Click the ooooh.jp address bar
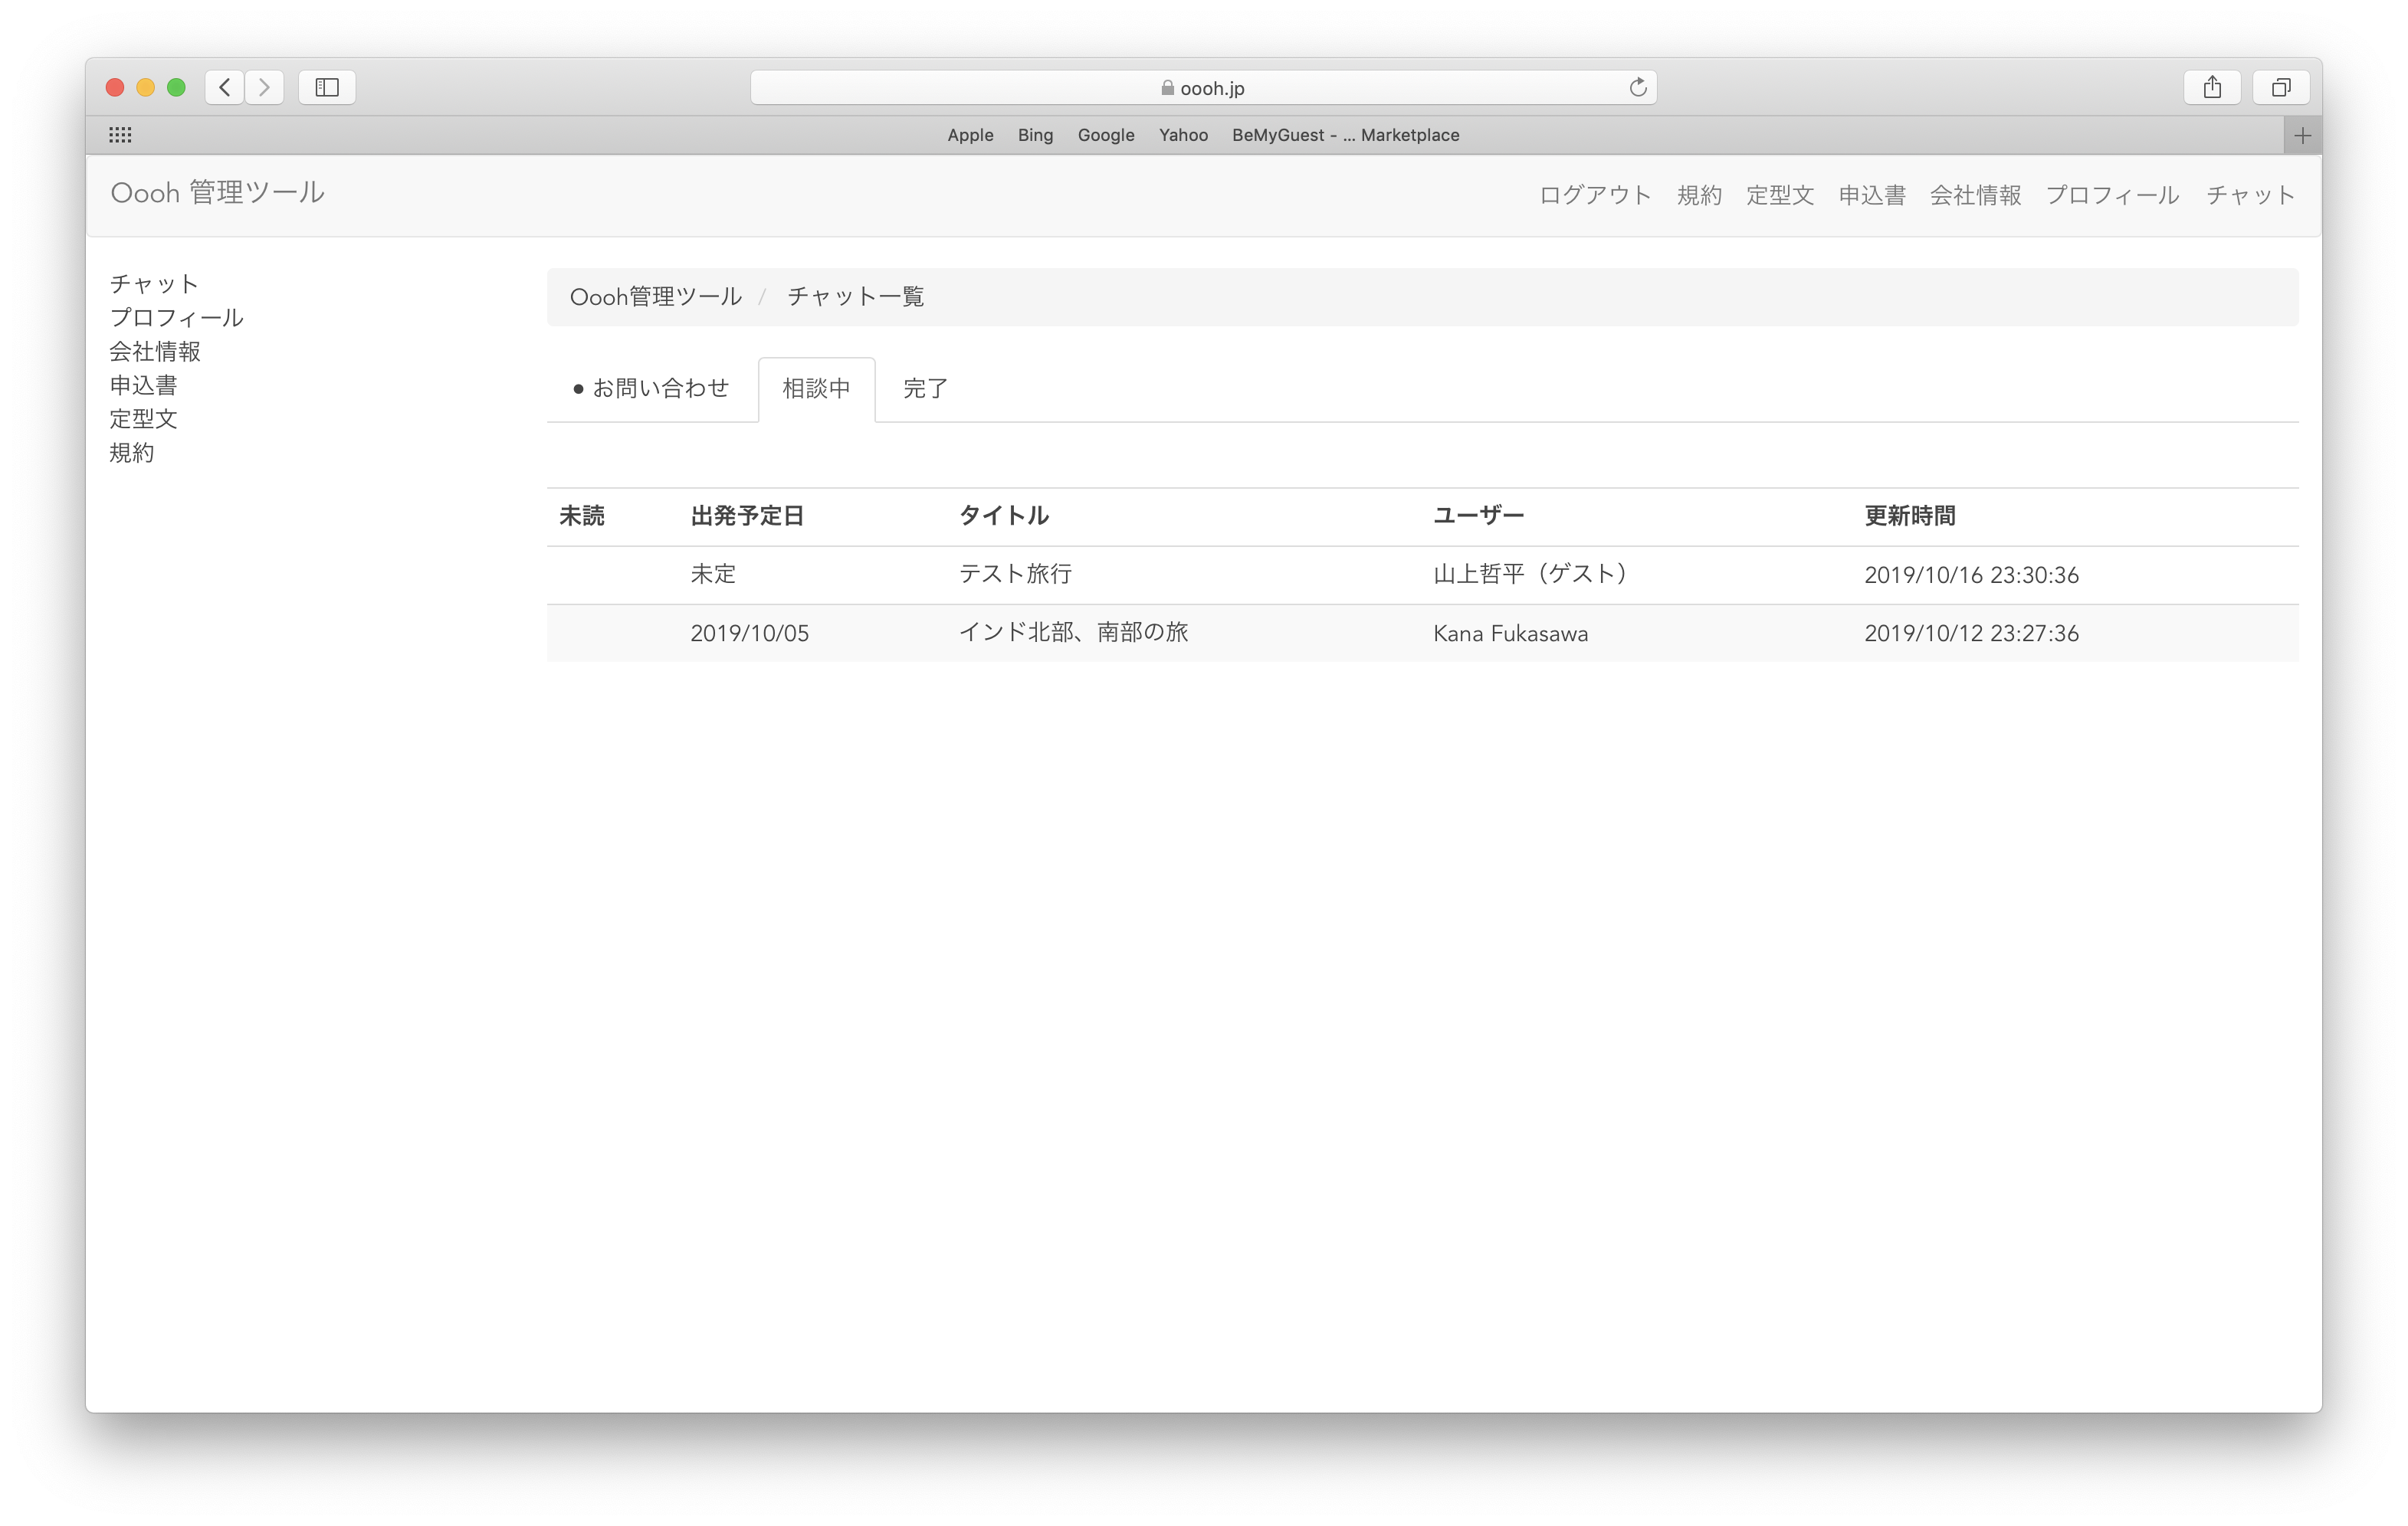Image resolution: width=2408 pixels, height=1526 pixels. 1203,87
